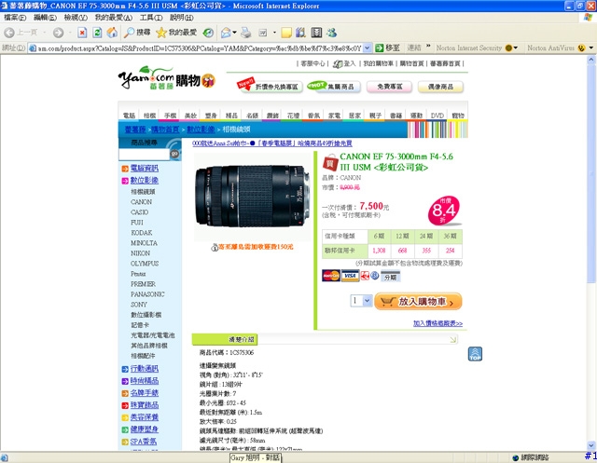Click the orange 放入購物車 add-to-cart button
Viewport: 597px width, 463px height.
tap(418, 302)
